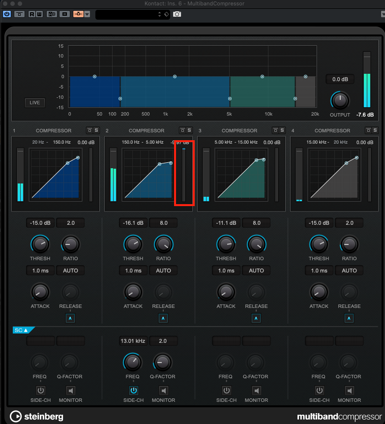Screen dimensions: 385x424
Task: Select the -16.1 dB threshold field
Action: coord(133,223)
